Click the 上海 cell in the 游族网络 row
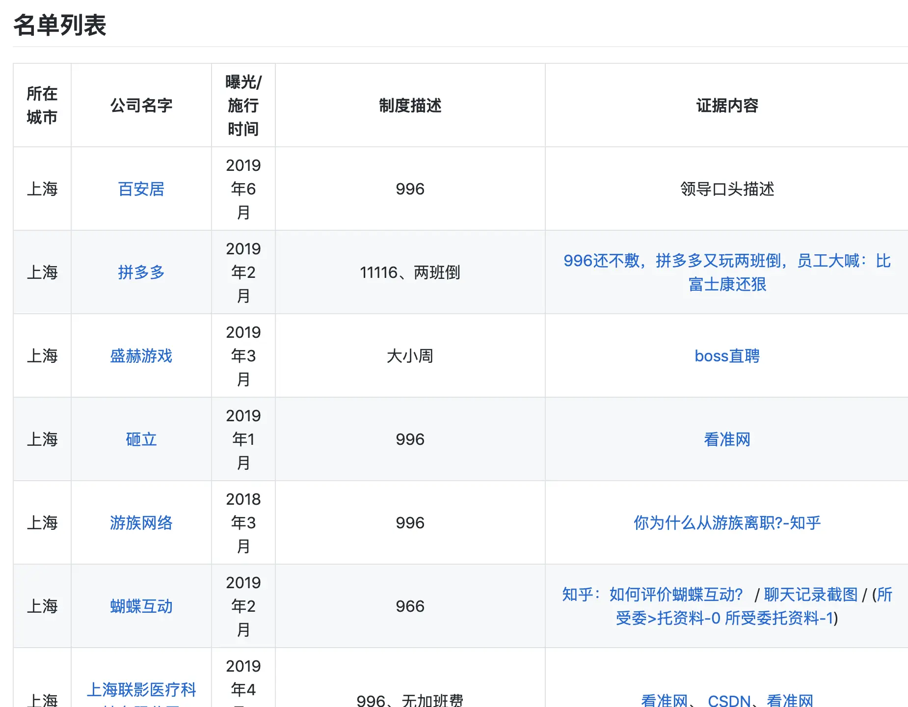The image size is (908, 707). (42, 523)
